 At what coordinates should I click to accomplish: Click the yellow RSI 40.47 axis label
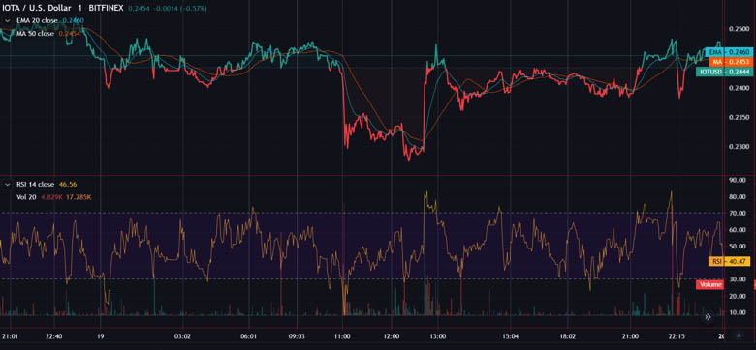tap(729, 262)
